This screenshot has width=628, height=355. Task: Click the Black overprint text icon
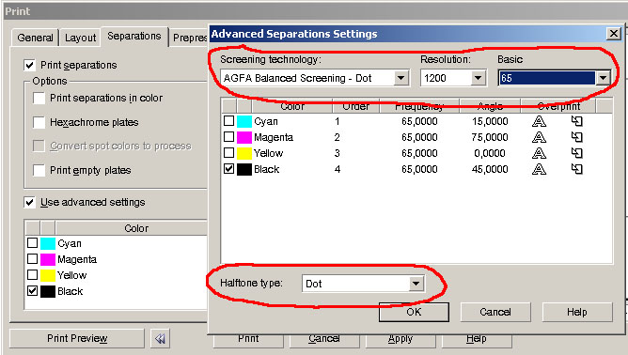pos(539,169)
